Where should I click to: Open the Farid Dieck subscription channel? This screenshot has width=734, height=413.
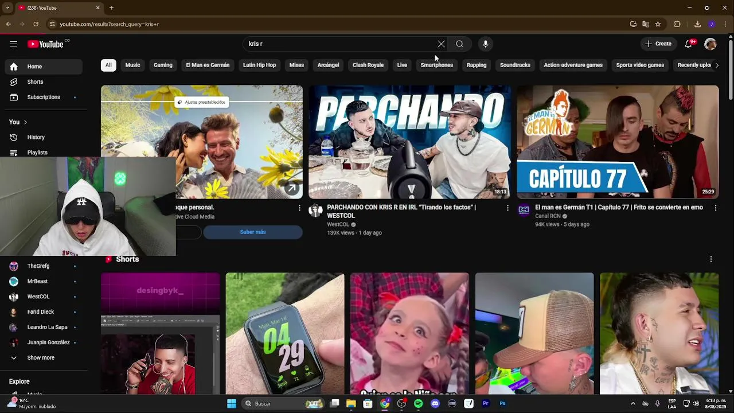[x=44, y=312]
